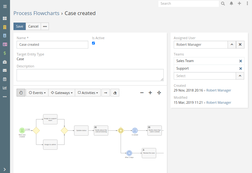Select the connection arrow tool

coord(105,93)
